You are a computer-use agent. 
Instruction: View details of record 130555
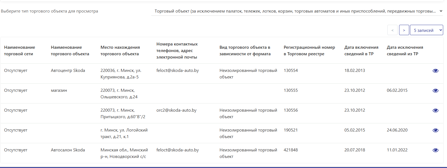pyautogui.click(x=435, y=91)
